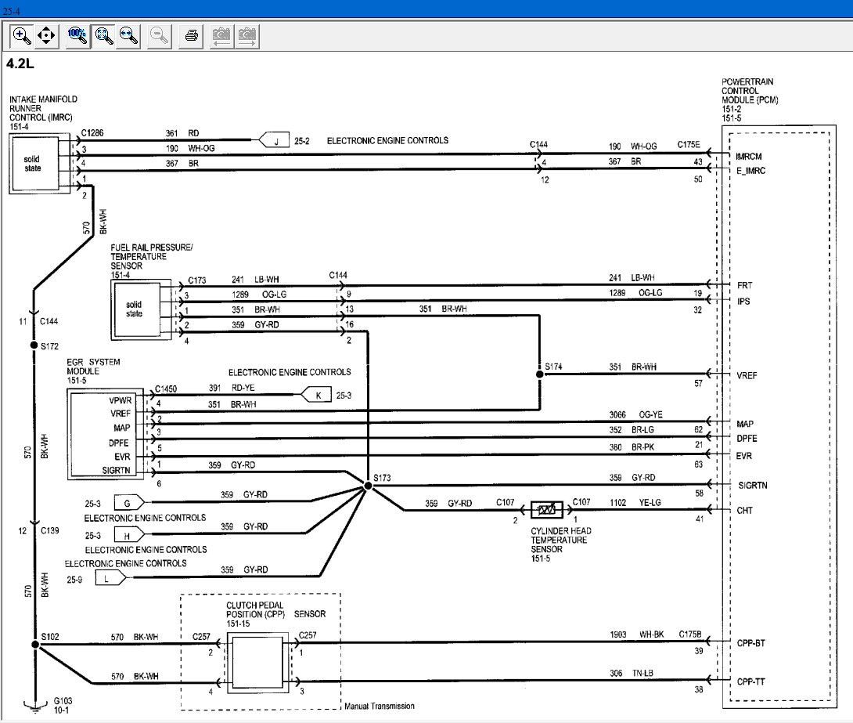Click the S173 splice point

[368, 486]
